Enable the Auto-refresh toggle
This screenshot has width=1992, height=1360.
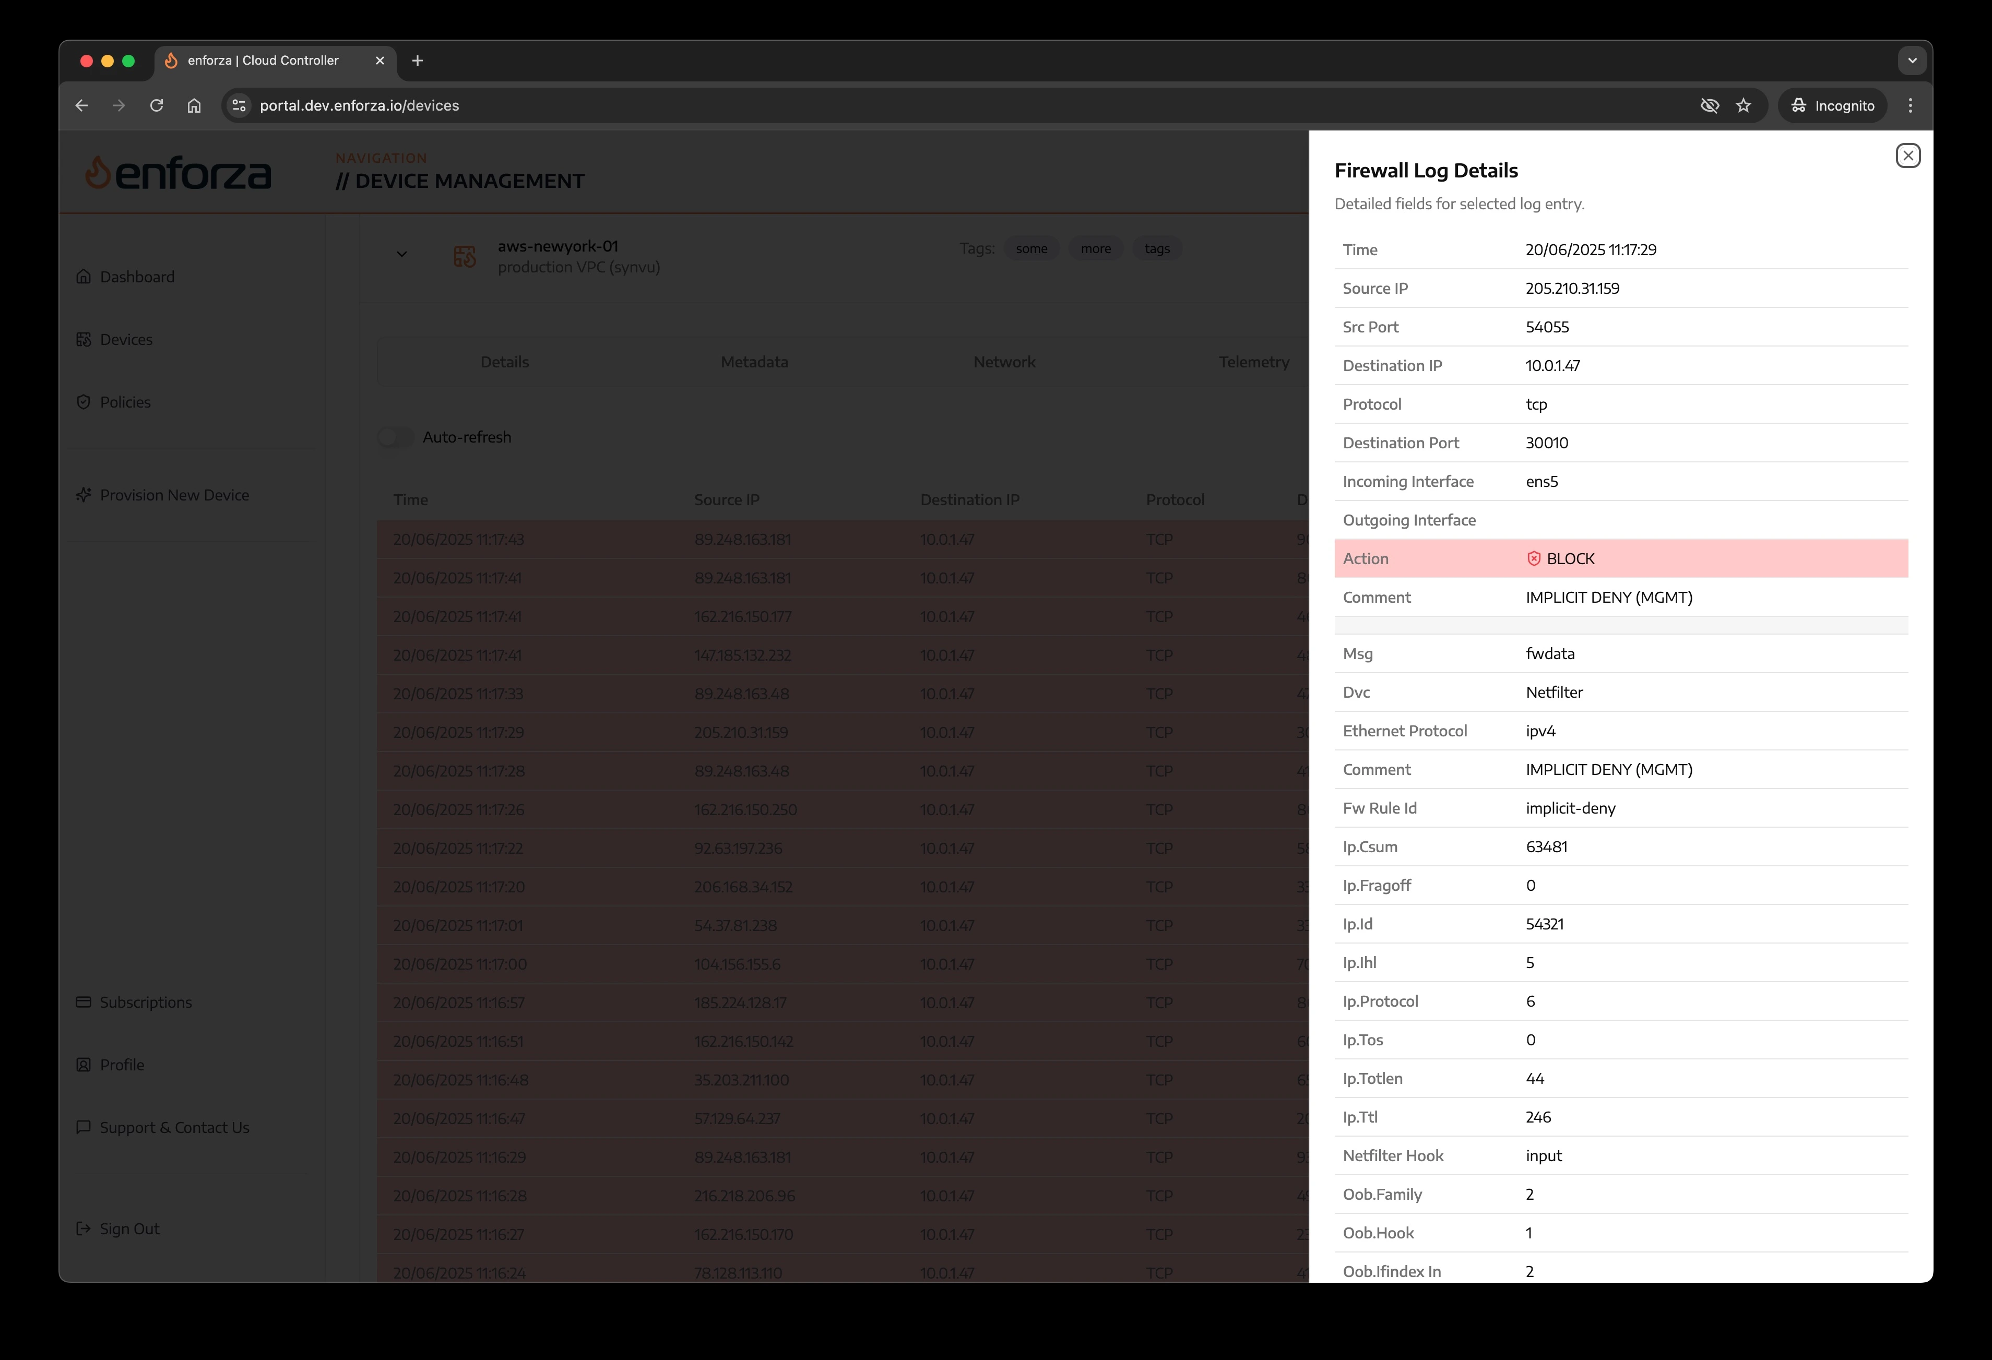pyautogui.click(x=395, y=436)
